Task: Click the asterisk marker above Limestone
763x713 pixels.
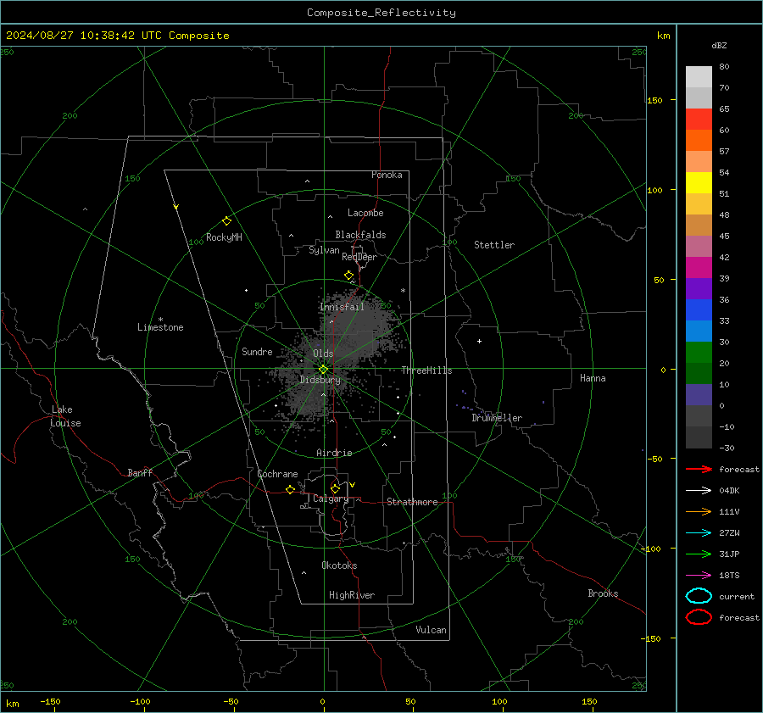Action: 160,320
